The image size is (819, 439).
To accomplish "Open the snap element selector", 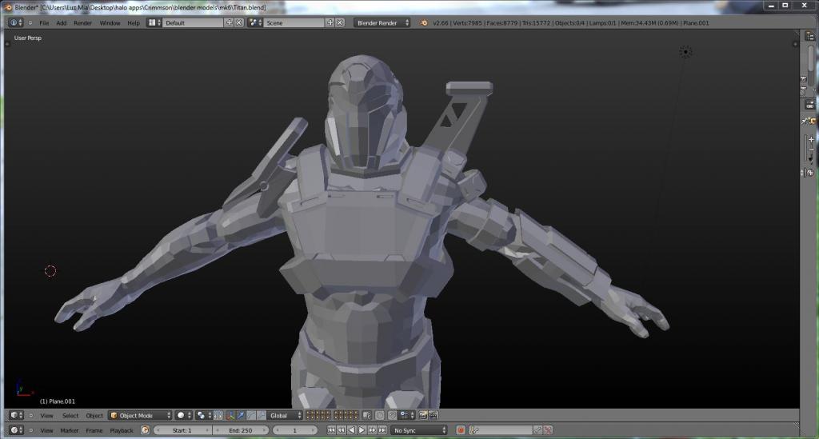I will (406, 416).
